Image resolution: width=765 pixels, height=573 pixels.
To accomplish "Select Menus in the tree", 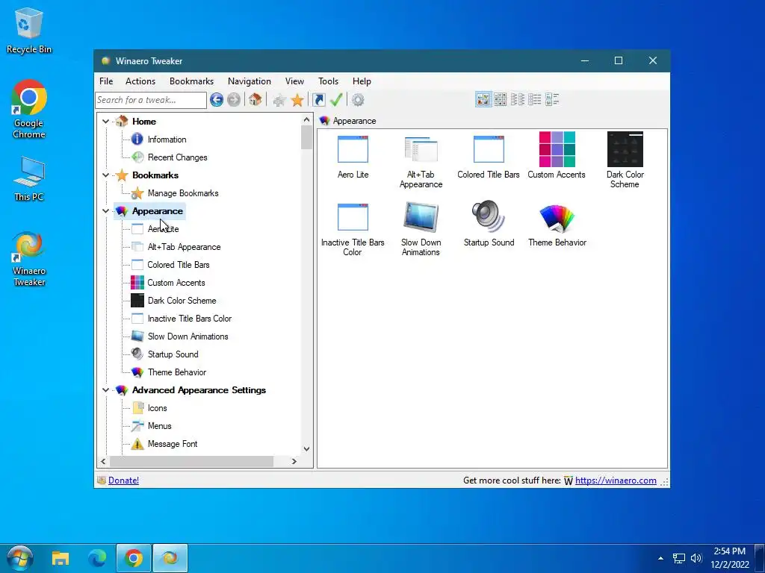I will [160, 426].
